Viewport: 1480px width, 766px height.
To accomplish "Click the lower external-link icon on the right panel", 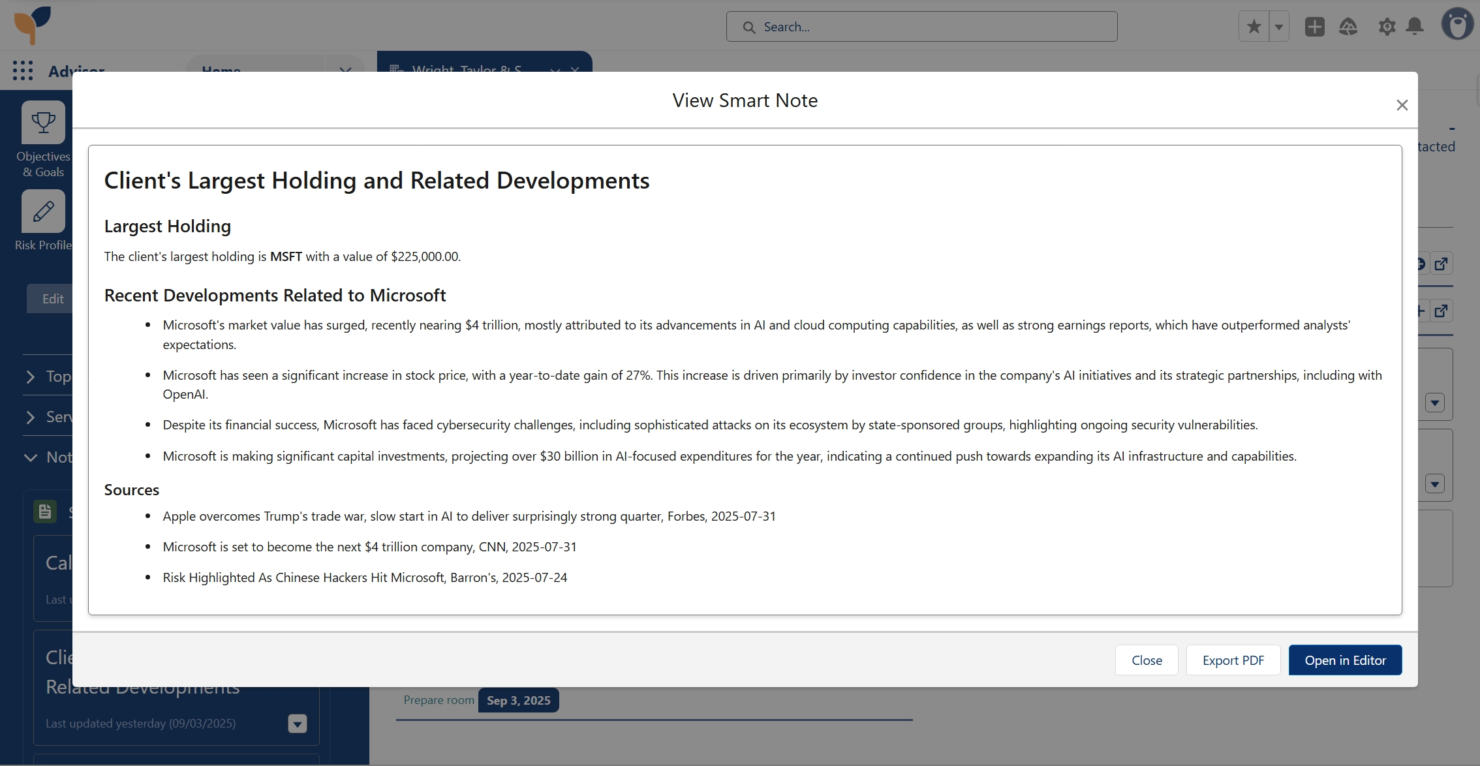I will click(1441, 311).
